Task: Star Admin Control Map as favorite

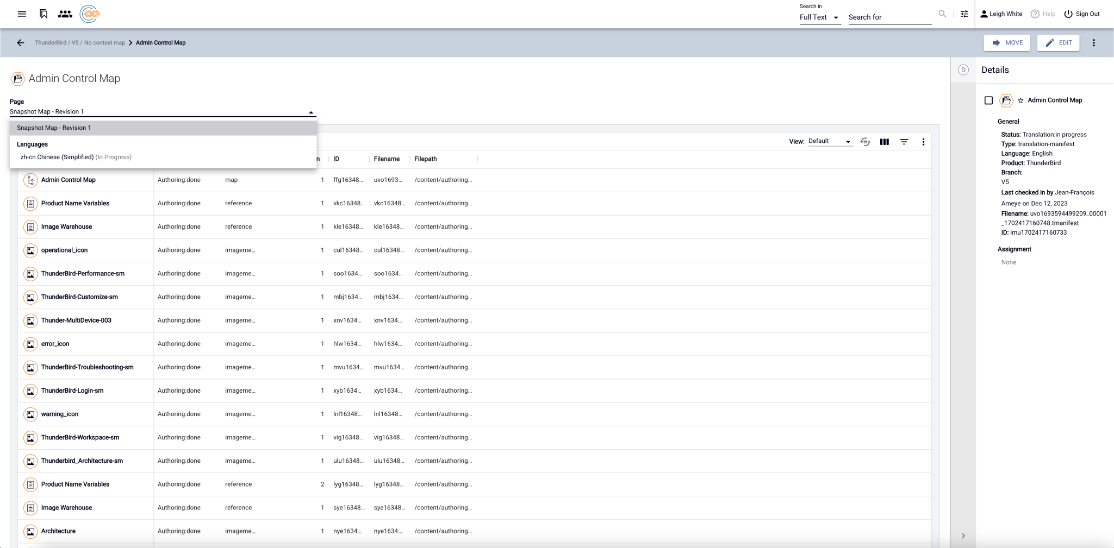Action: point(1020,100)
